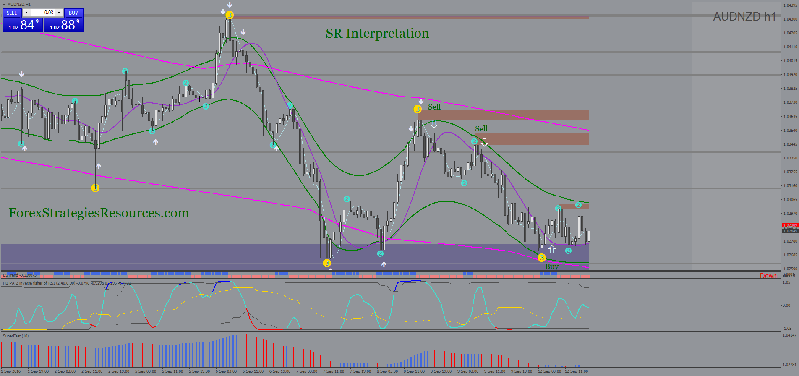
Task: Click the 6 Sep 03:00 time axis label
Action: point(226,371)
